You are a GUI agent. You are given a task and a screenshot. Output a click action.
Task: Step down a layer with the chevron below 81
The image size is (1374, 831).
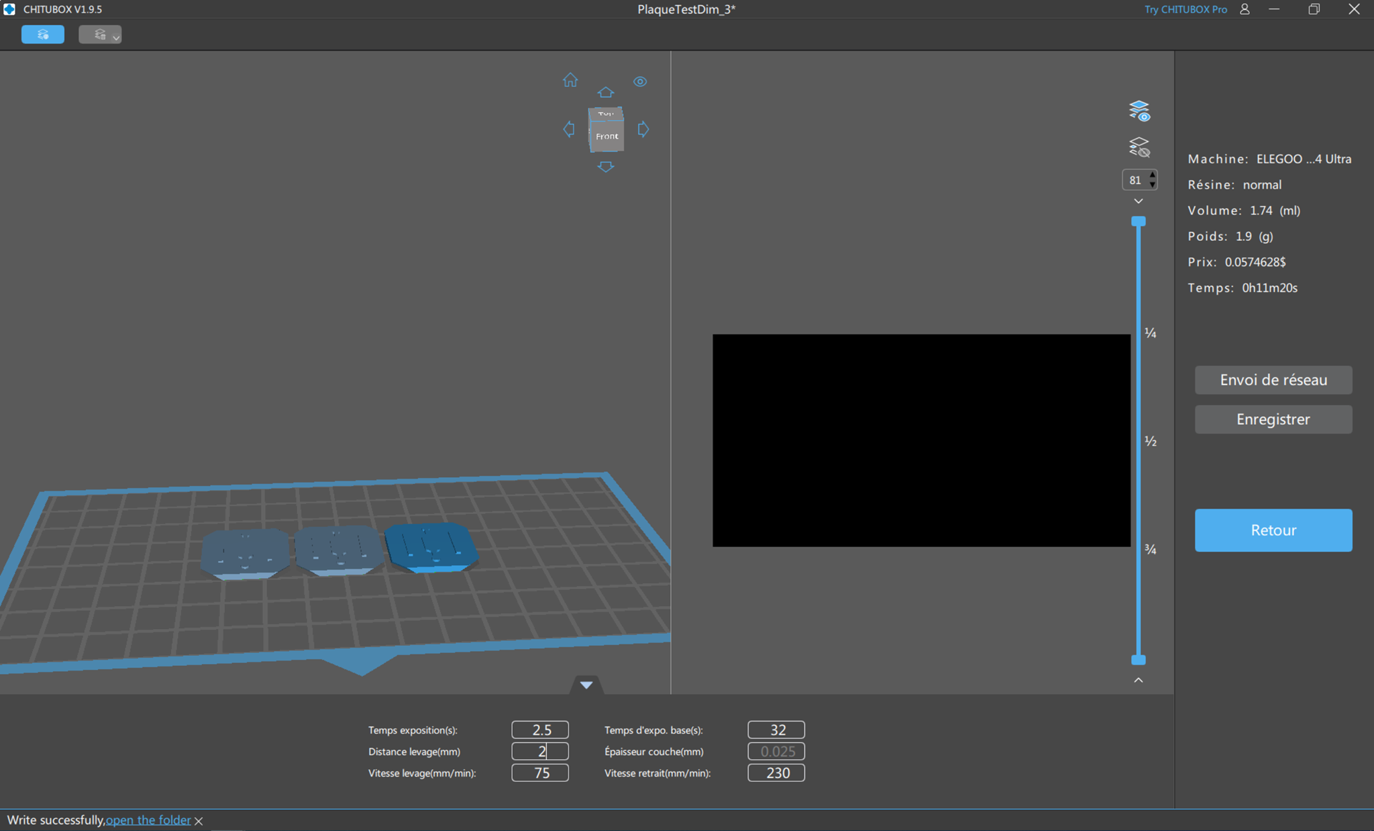click(x=1139, y=201)
